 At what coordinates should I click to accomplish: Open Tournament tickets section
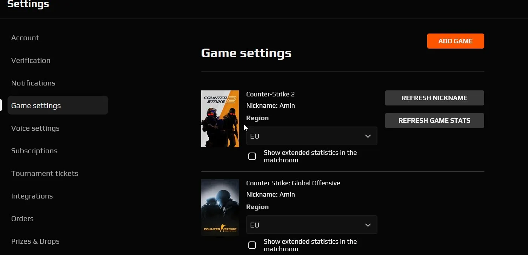(x=45, y=173)
